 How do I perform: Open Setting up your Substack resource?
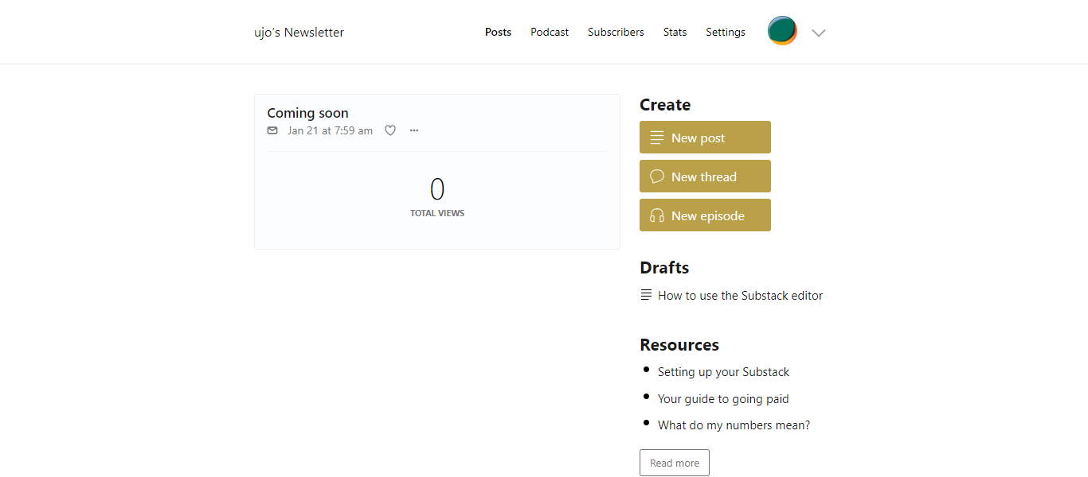723,372
